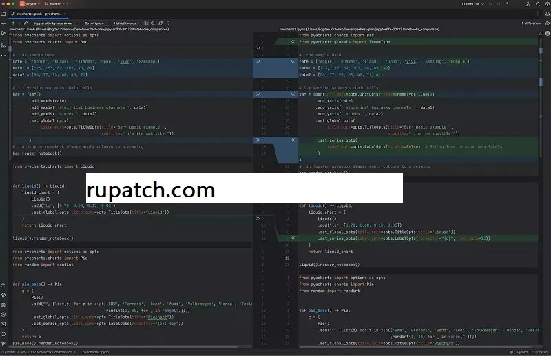Open the Notifications bell icon
The height and width of the screenshot is (356, 551).
[547, 14]
